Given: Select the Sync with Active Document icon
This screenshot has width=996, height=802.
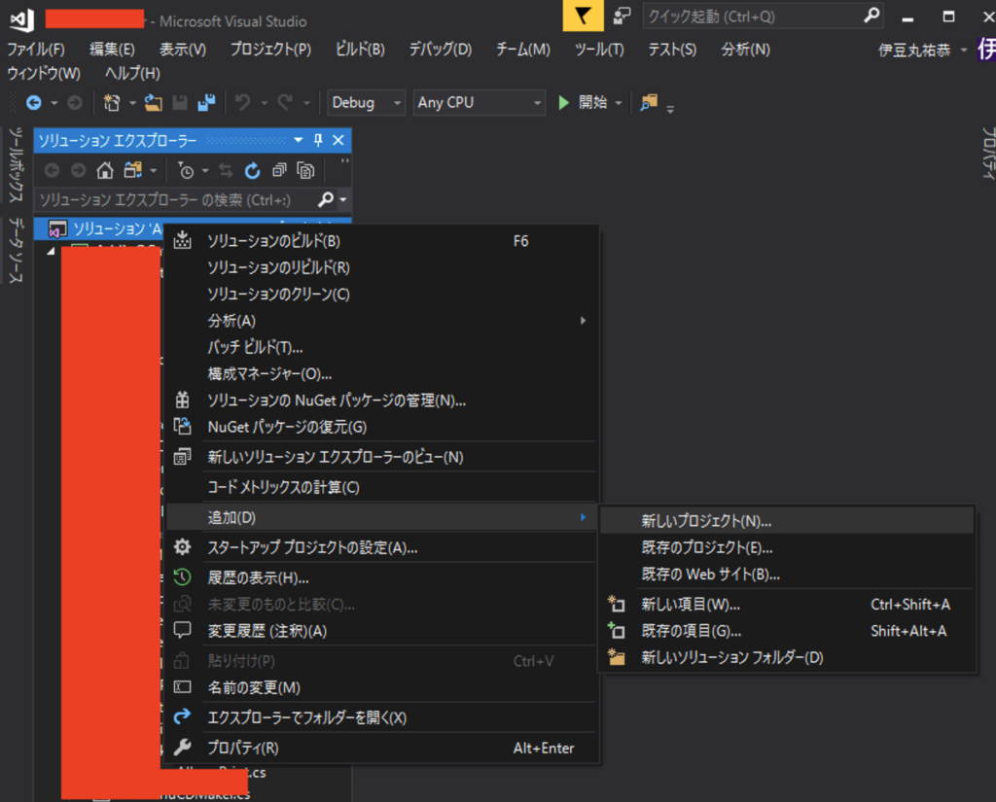Looking at the screenshot, I should coord(226,170).
